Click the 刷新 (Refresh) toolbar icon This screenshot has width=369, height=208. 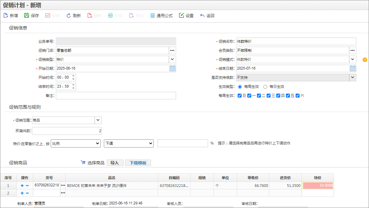tap(69, 16)
